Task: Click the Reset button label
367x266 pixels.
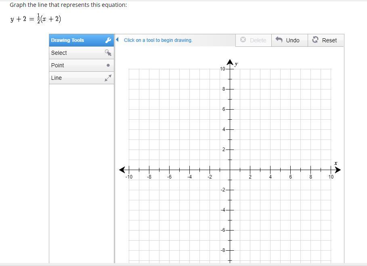Action: (329, 40)
